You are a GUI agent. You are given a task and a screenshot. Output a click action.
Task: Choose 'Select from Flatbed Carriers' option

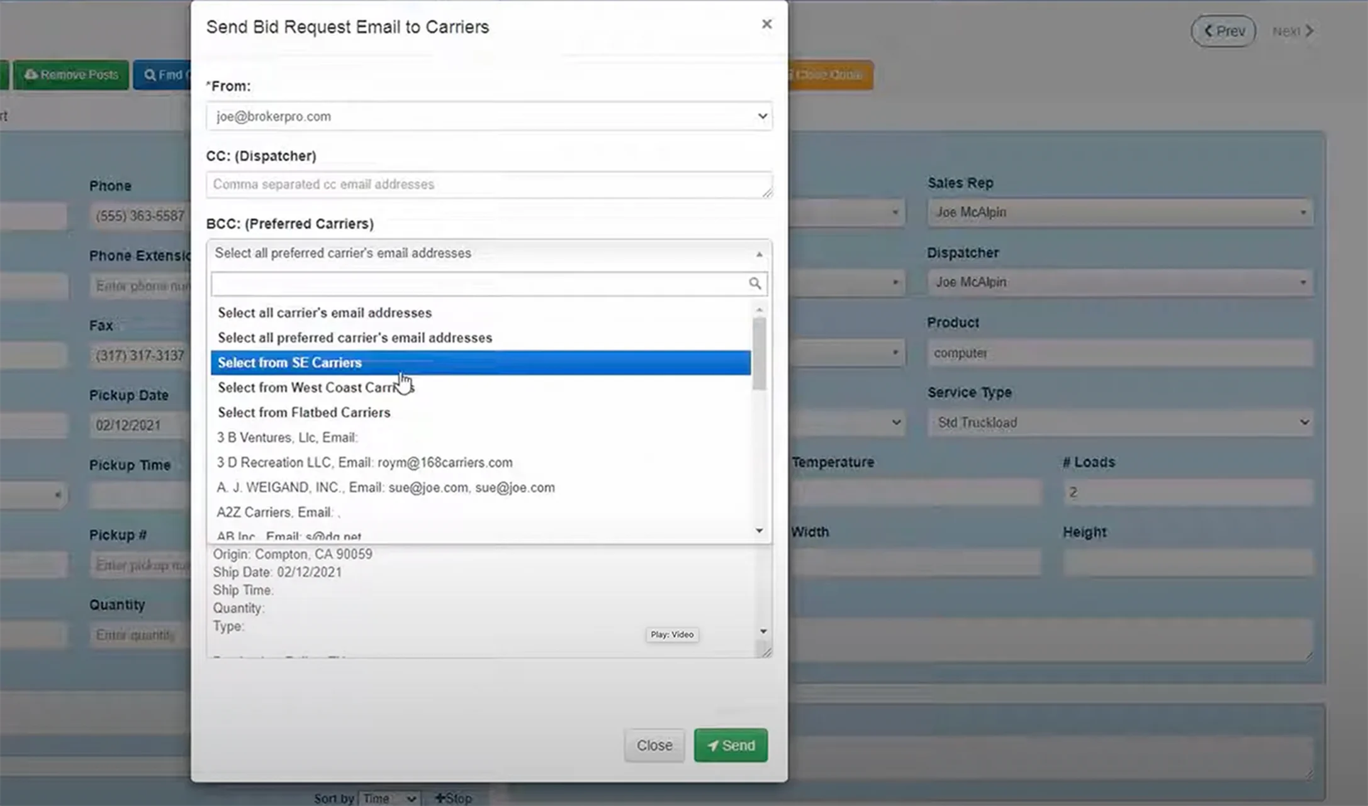pyautogui.click(x=304, y=412)
